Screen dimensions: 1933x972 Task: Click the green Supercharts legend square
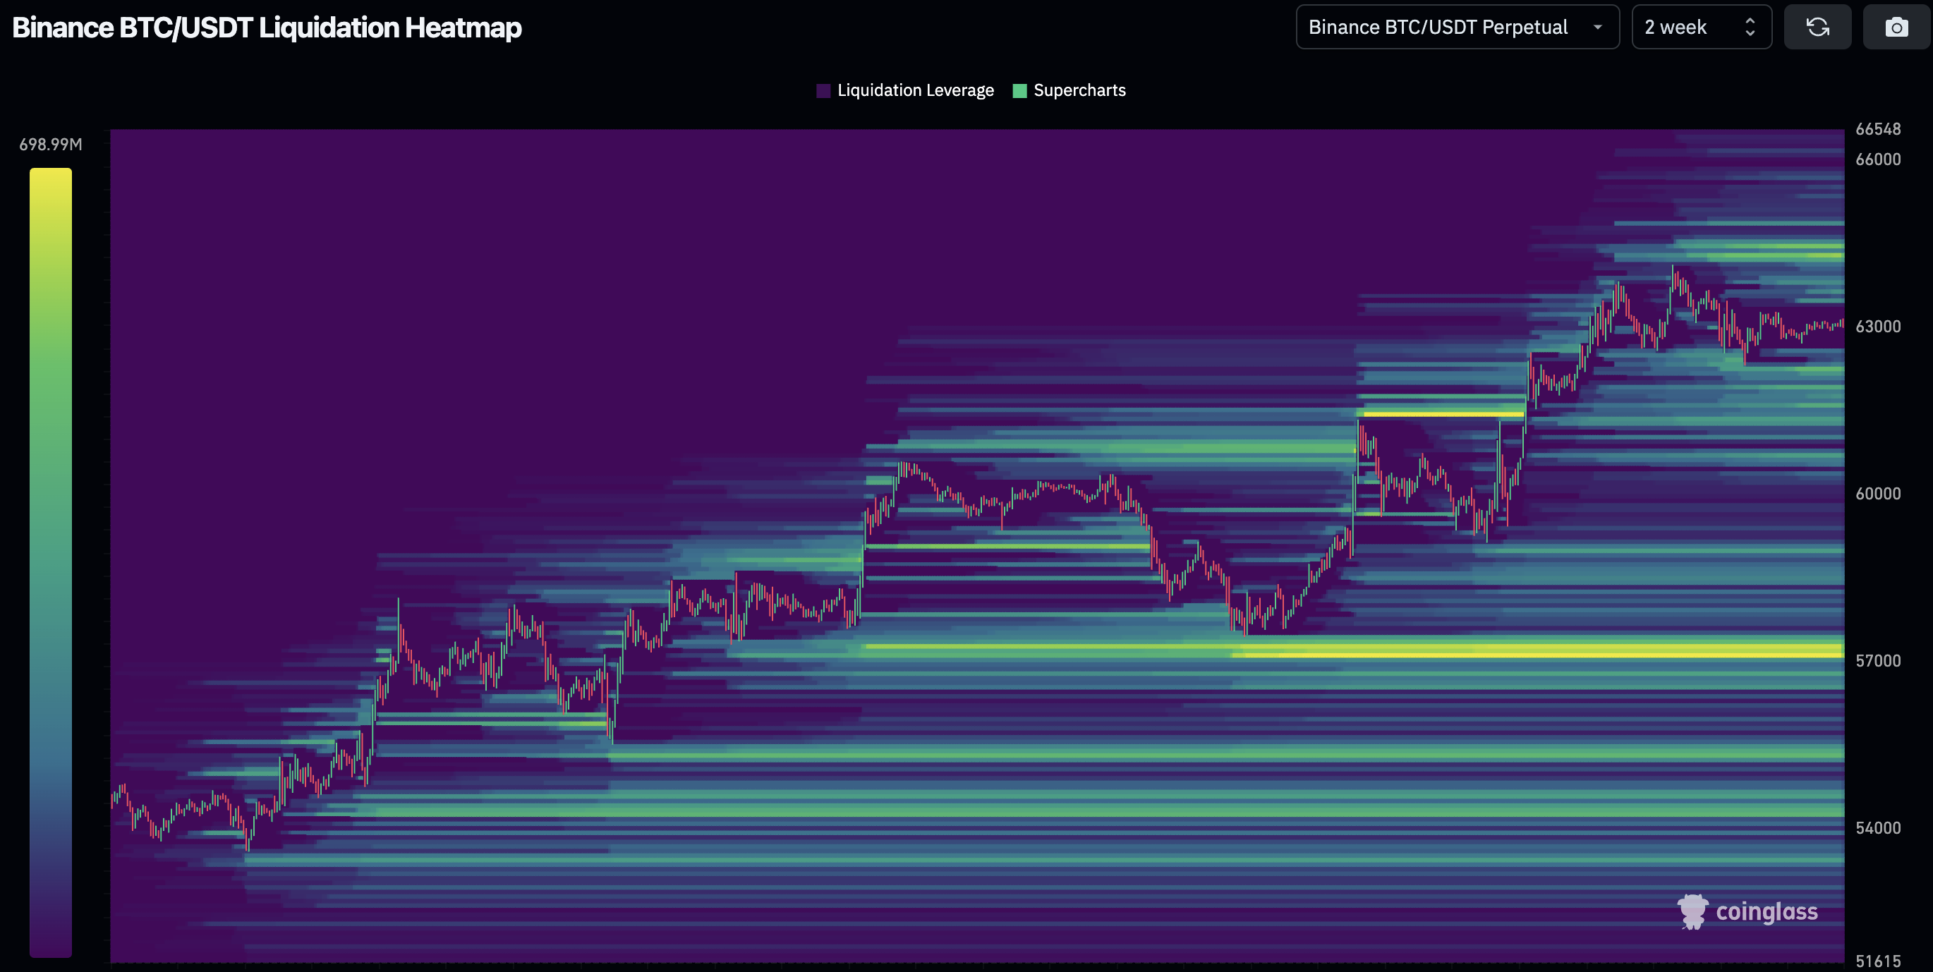[x=1019, y=91]
